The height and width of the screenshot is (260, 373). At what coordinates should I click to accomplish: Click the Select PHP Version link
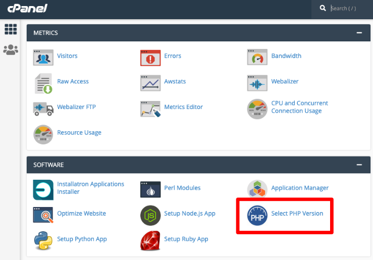(x=297, y=214)
